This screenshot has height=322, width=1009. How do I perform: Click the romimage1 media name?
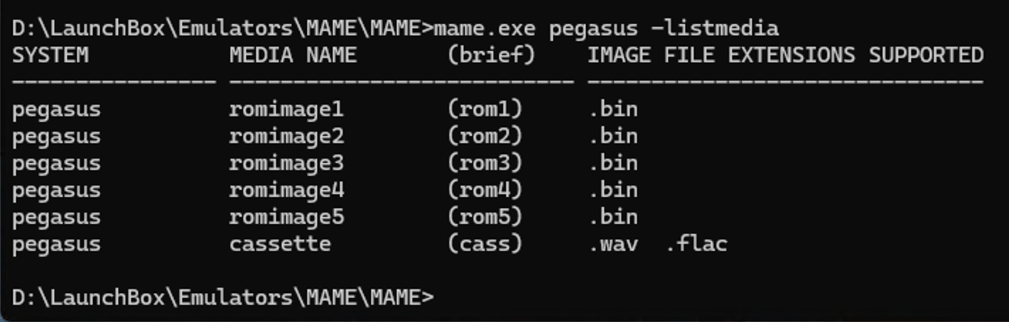[286, 110]
